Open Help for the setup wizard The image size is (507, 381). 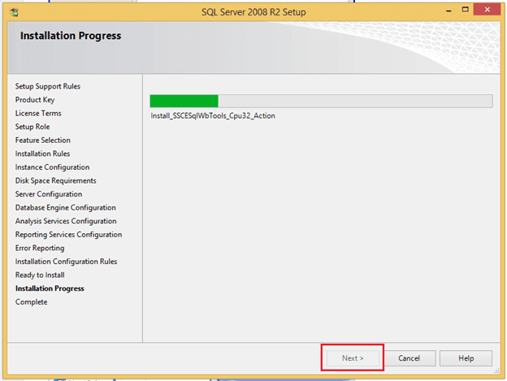466,358
